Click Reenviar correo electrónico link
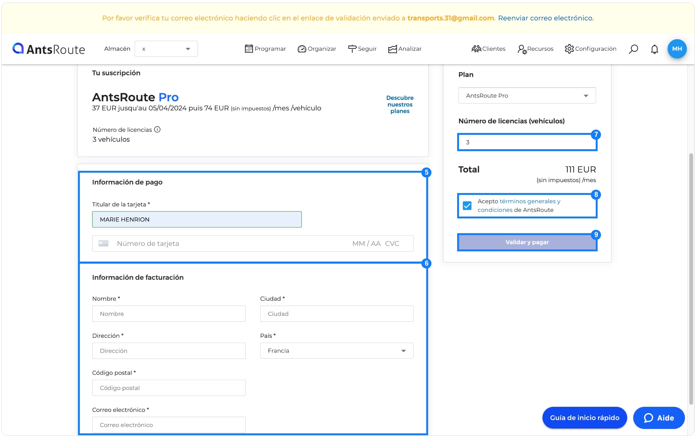This screenshot has height=438, width=696. [x=546, y=18]
